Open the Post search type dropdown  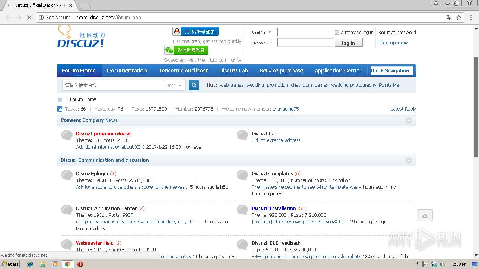[x=174, y=85]
